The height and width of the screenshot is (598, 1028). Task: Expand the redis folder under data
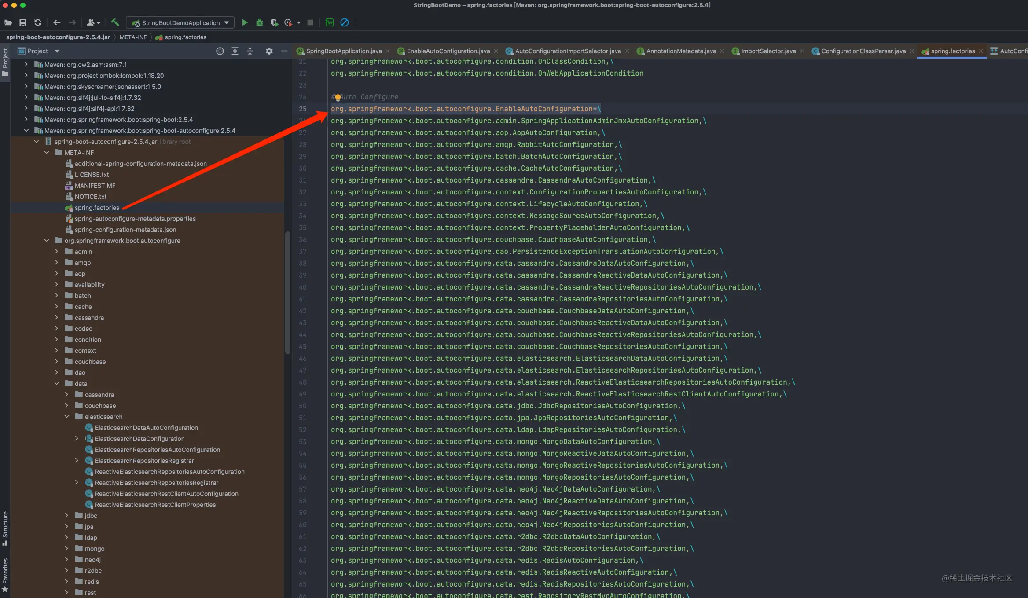(67, 581)
